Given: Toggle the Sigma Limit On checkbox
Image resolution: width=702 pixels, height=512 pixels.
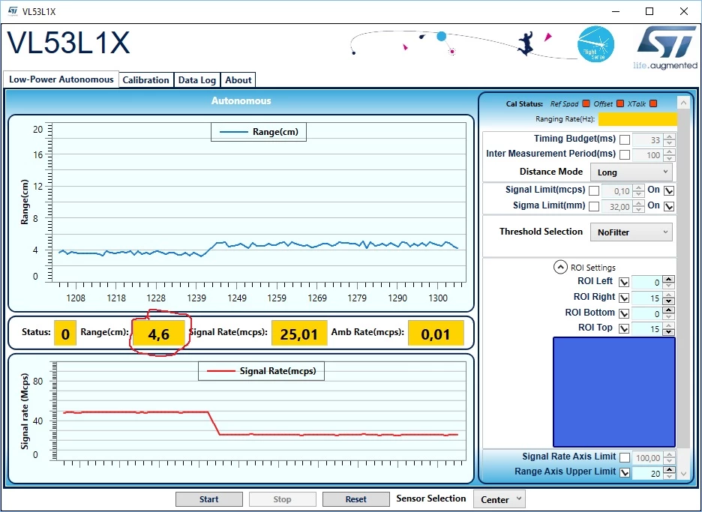Looking at the screenshot, I should click(669, 206).
